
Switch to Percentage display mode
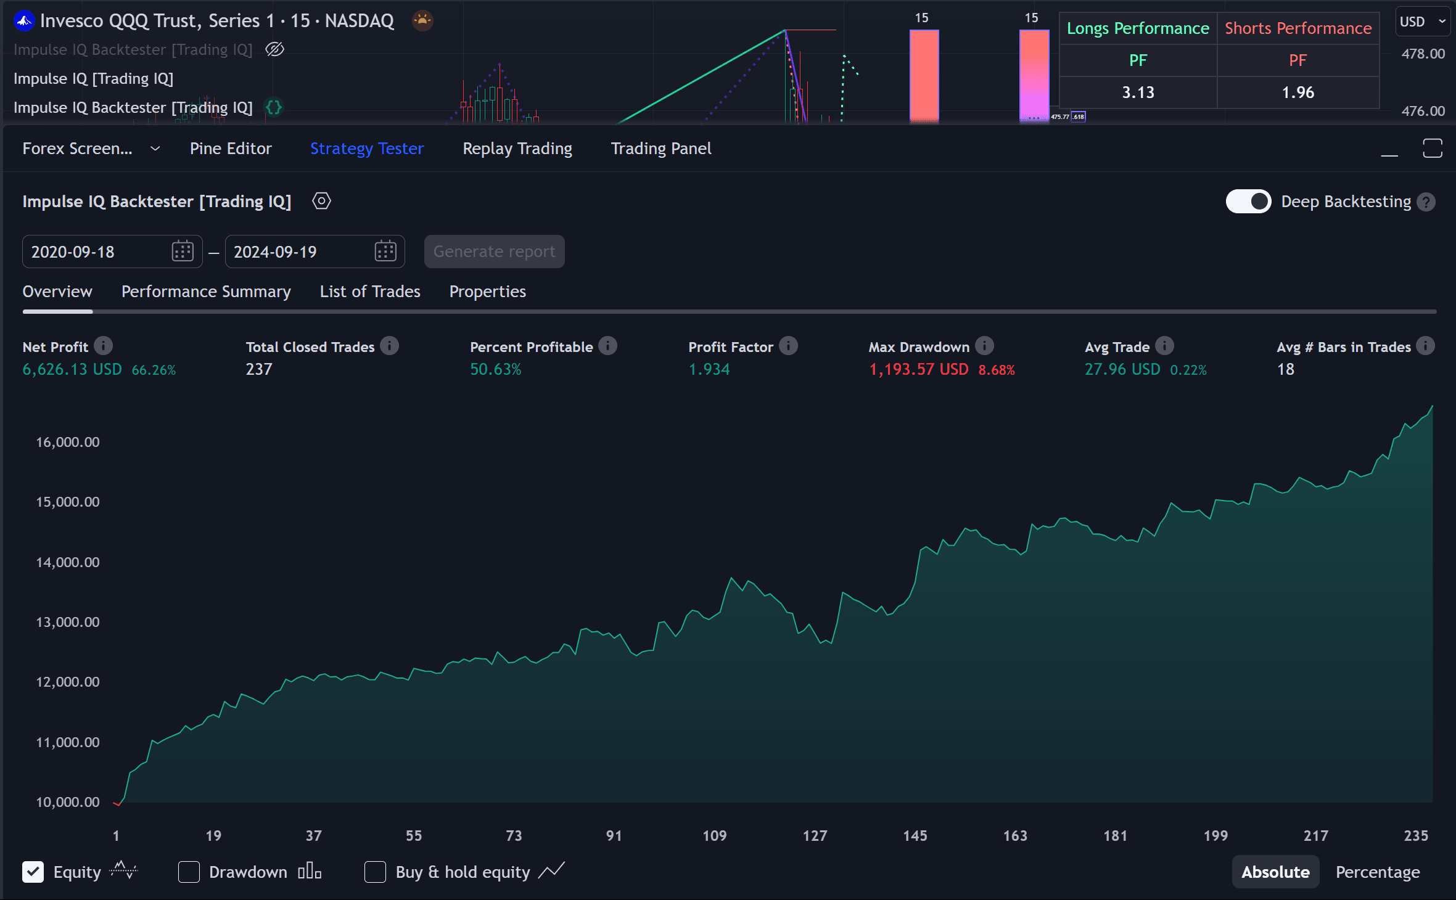coord(1378,872)
